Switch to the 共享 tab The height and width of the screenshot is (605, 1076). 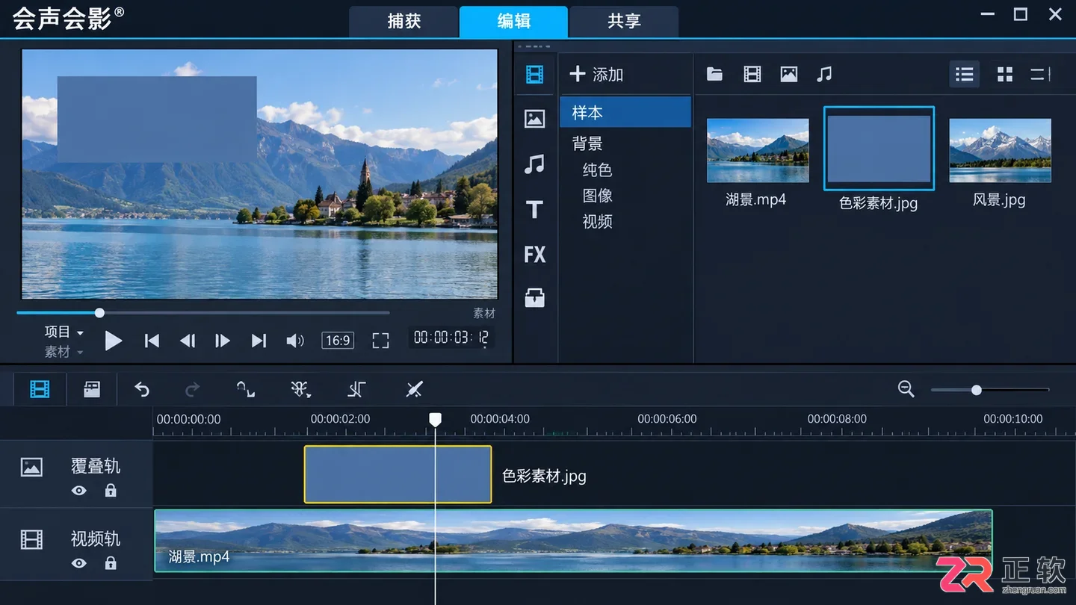(x=624, y=21)
